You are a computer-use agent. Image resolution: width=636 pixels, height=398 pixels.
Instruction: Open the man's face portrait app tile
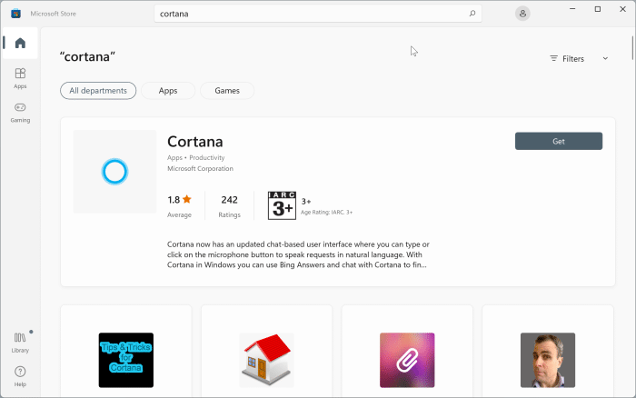[548, 360]
